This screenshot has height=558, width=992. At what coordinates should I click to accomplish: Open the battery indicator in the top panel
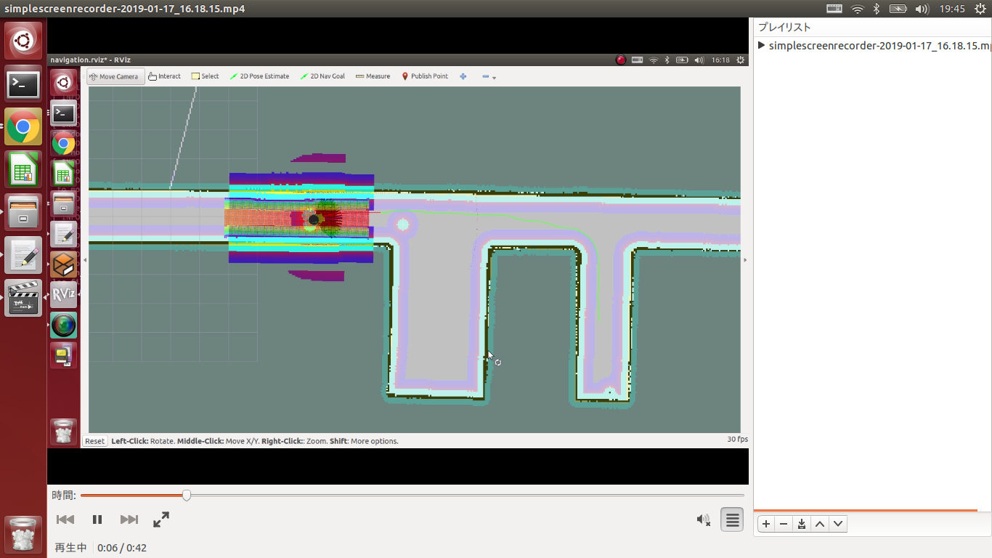(x=898, y=9)
